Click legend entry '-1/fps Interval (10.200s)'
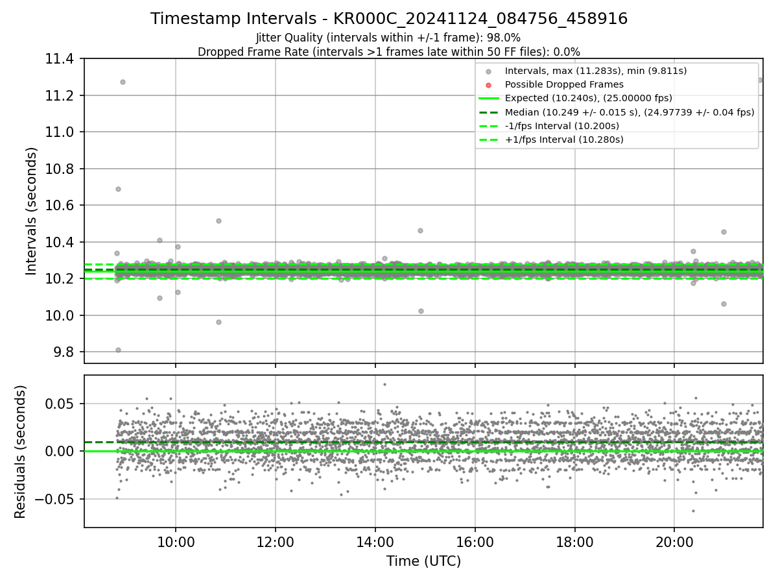The image size is (778, 584). [562, 125]
